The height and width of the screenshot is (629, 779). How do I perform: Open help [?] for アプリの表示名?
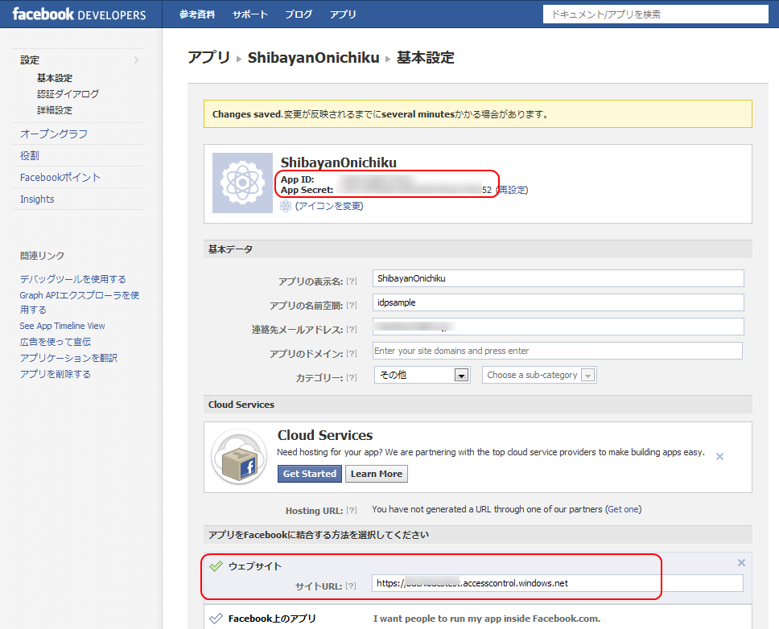coord(351,281)
